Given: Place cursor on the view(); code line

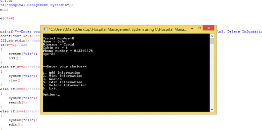Looking at the screenshot, I should (x=15, y=80).
